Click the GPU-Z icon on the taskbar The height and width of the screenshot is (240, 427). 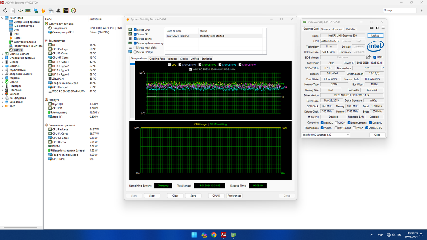pos(234,235)
